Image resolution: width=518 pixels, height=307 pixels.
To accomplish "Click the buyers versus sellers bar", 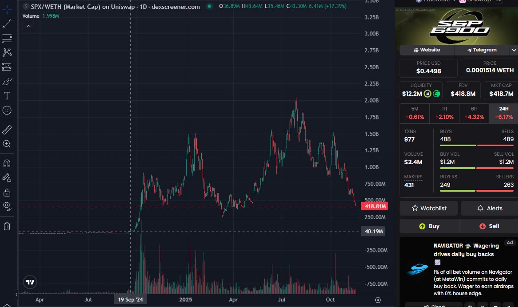I will point(477,191).
